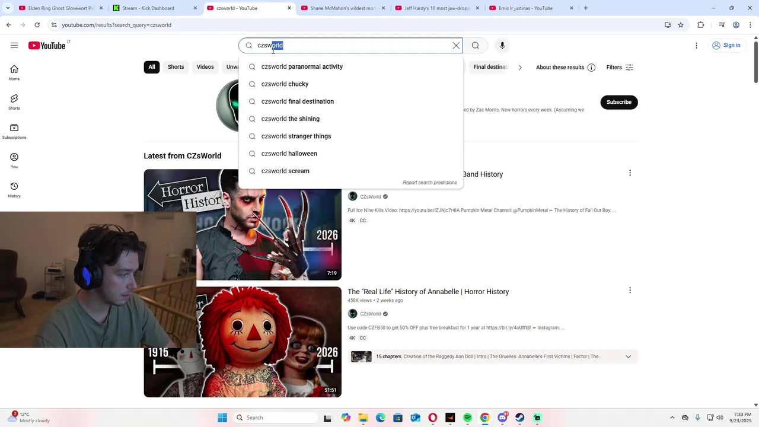This screenshot has height=427, width=759.
Task: Open CZsWorld channel under Band History video
Action: coord(371,197)
